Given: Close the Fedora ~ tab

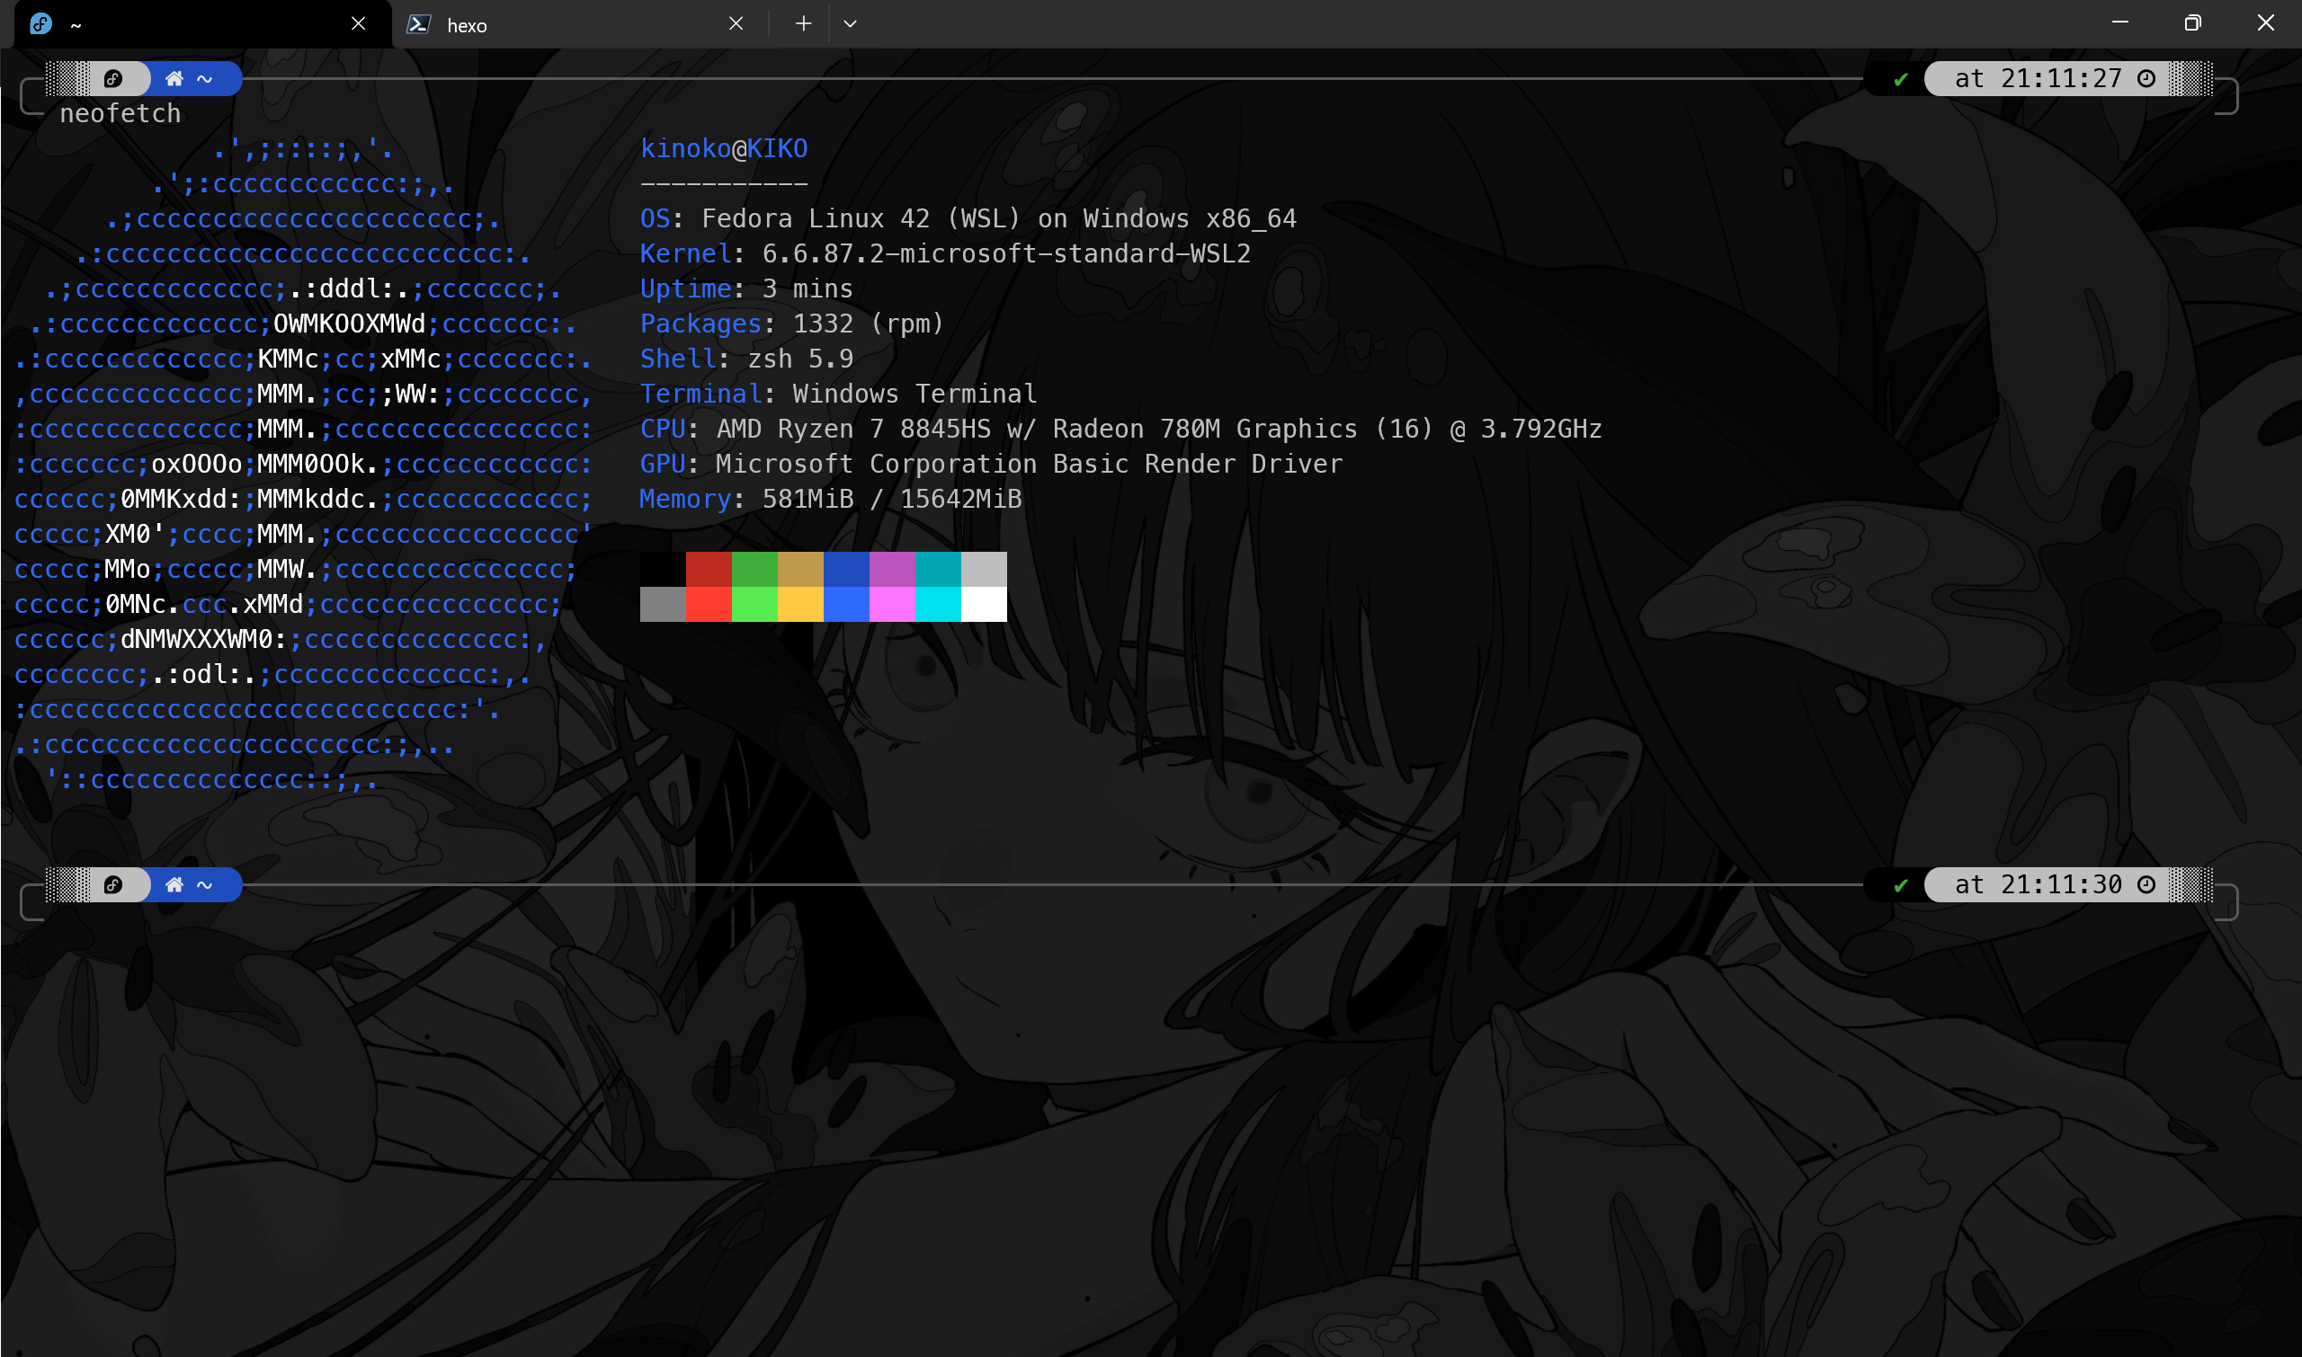Looking at the screenshot, I should click(359, 23).
